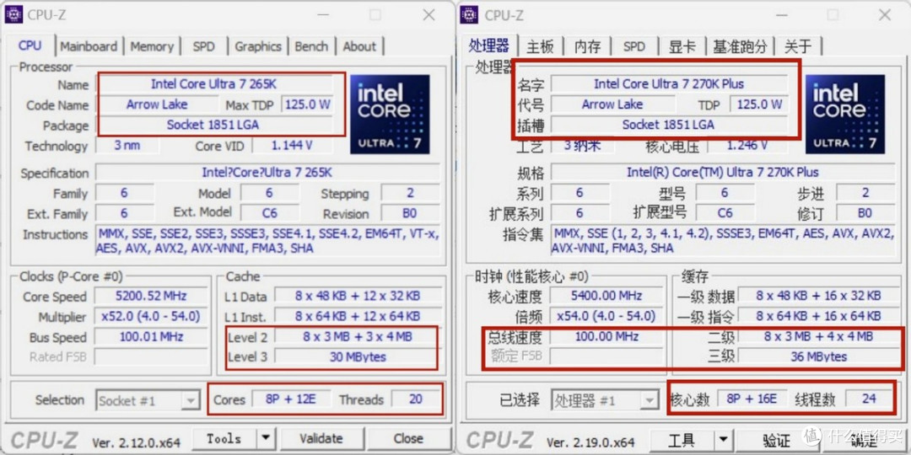The width and height of the screenshot is (911, 455).
Task: Click the Revision value B0 in left window
Action: coord(410,213)
